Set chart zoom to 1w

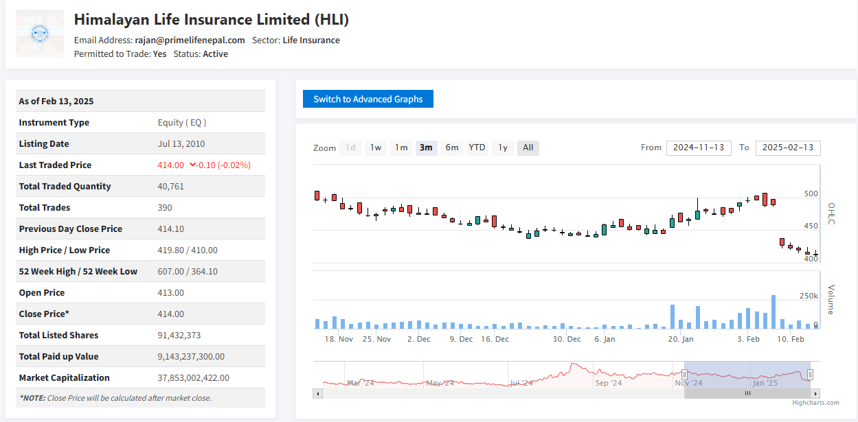pos(376,148)
